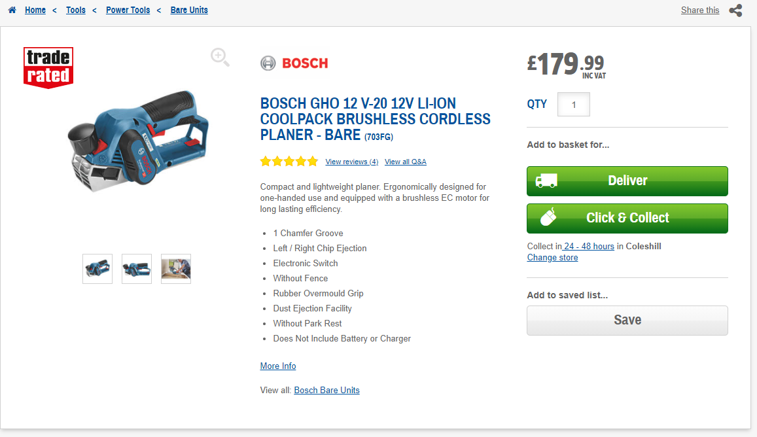Click the magnifier zoom icon on product image
757x437 pixels.
coord(220,58)
